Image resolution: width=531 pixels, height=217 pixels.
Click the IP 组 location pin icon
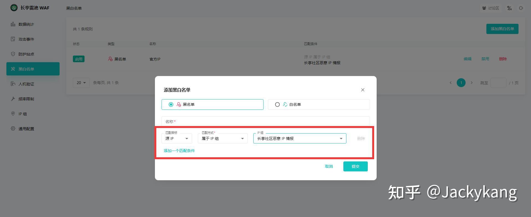tap(13, 114)
